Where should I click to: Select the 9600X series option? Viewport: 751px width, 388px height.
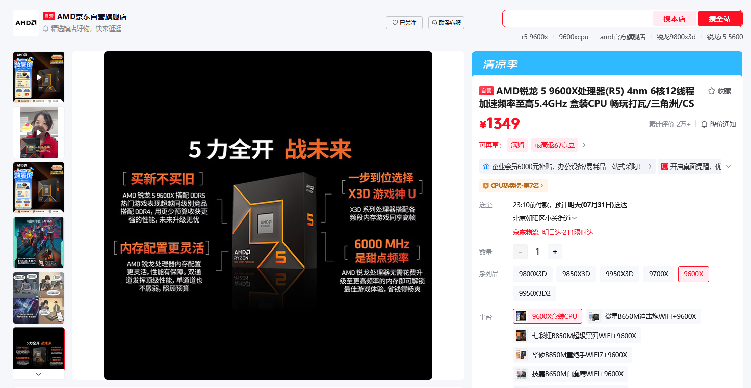pos(693,274)
